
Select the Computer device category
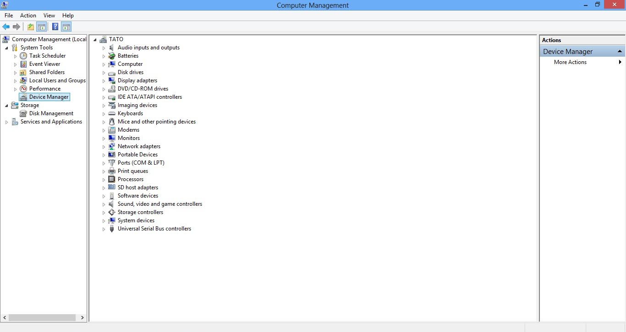pos(130,64)
